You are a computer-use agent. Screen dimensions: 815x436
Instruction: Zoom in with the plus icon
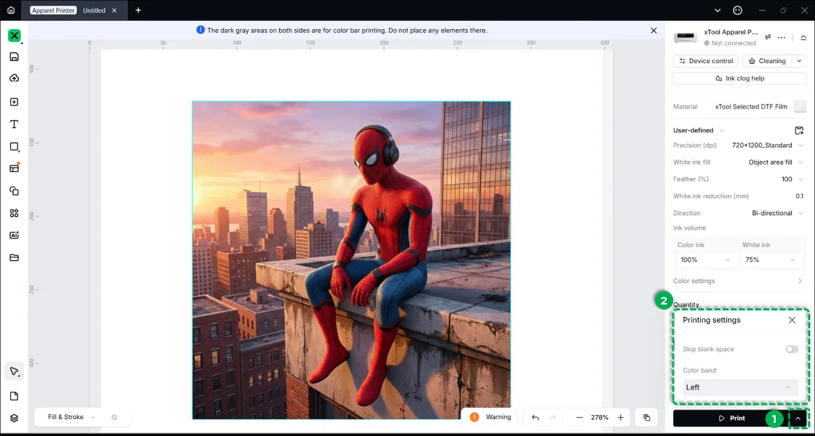pos(620,418)
